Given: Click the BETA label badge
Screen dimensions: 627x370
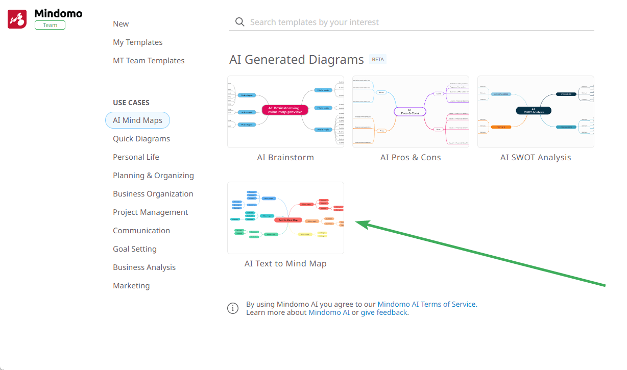Looking at the screenshot, I should click(378, 60).
